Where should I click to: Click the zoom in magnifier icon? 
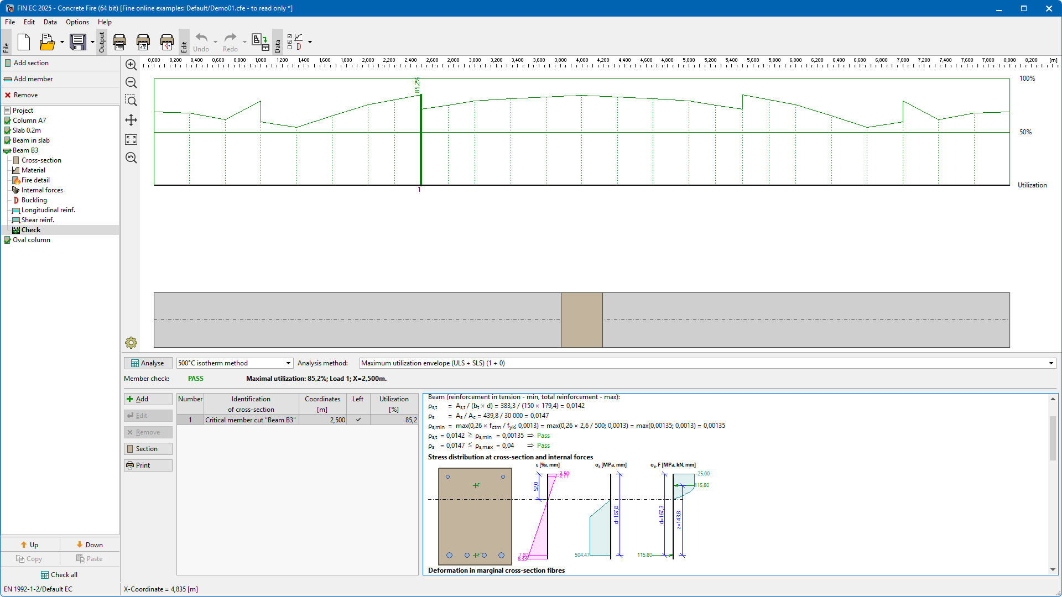click(x=131, y=65)
